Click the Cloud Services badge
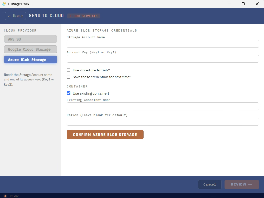The width and height of the screenshot is (264, 198). (x=84, y=16)
